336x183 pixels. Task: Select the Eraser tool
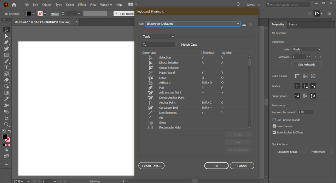pos(6,80)
